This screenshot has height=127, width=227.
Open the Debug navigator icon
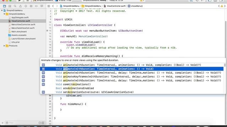click(x=31, y=6)
